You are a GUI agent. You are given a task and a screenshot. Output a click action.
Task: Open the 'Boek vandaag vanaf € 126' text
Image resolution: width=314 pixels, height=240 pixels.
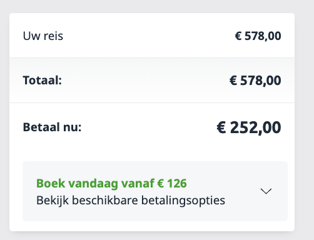tap(111, 184)
